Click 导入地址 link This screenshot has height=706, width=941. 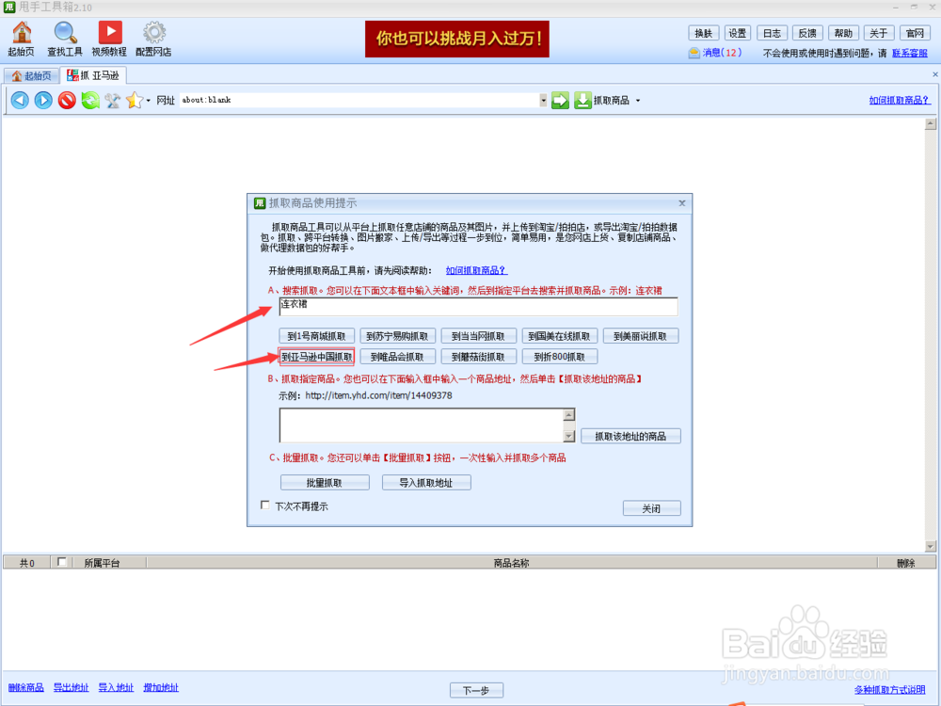pyautogui.click(x=116, y=687)
